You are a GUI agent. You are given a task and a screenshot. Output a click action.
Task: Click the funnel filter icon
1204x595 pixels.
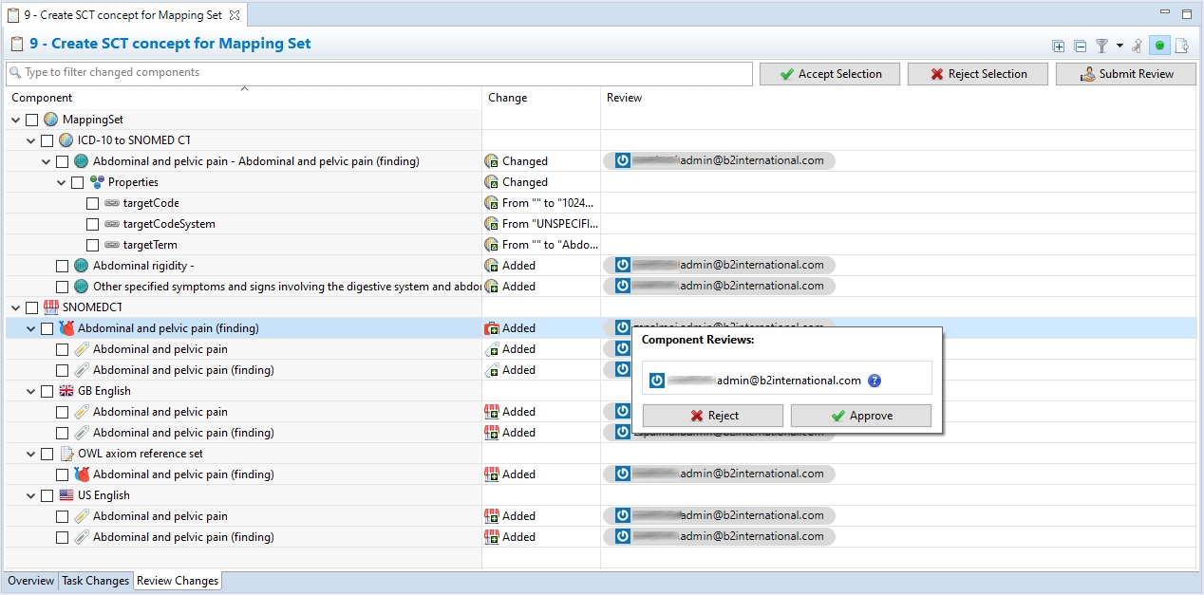coord(1101,46)
